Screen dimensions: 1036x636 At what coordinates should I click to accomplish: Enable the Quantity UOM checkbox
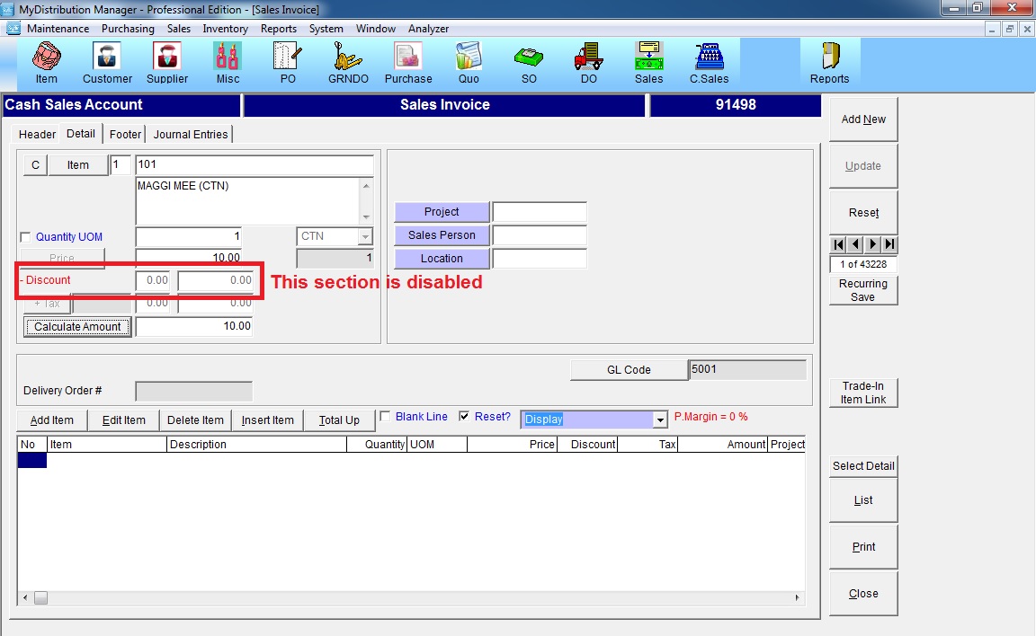click(25, 237)
